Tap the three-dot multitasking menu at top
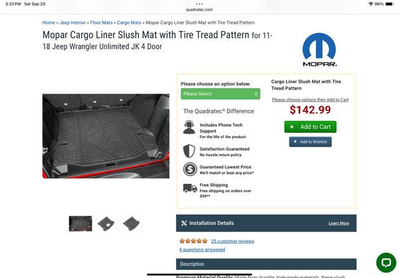Screen dimensions: 399x278 click(x=199, y=4)
